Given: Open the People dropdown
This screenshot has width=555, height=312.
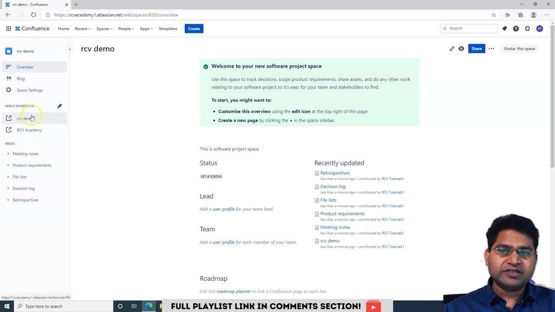Looking at the screenshot, I should click(126, 29).
